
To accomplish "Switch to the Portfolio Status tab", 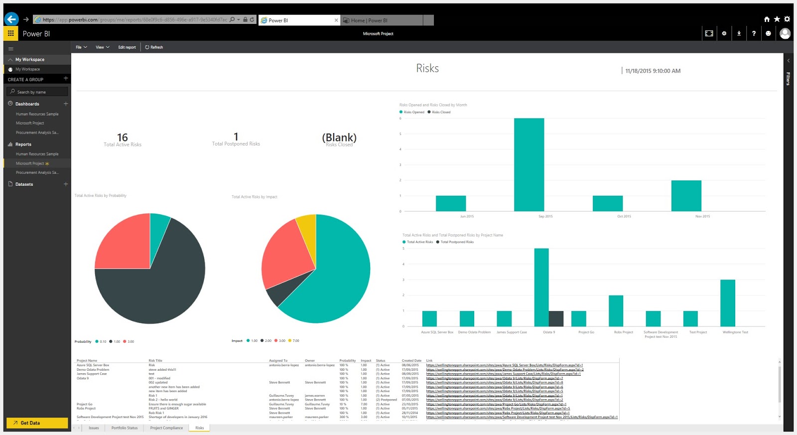I will 124,428.
